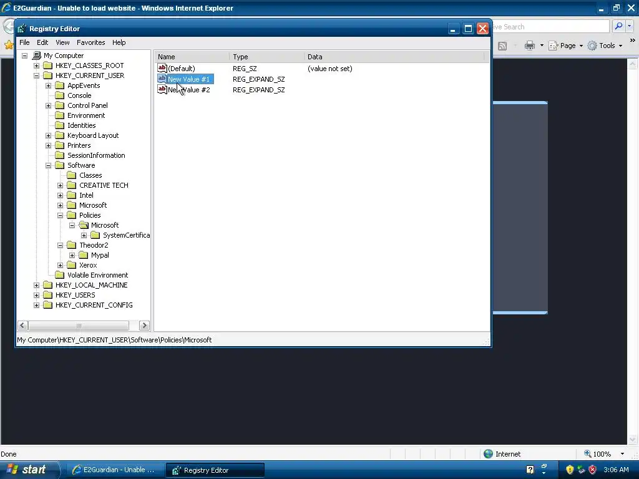Select the SessionInformation folder icon
639x479 pixels.
pos(59,155)
